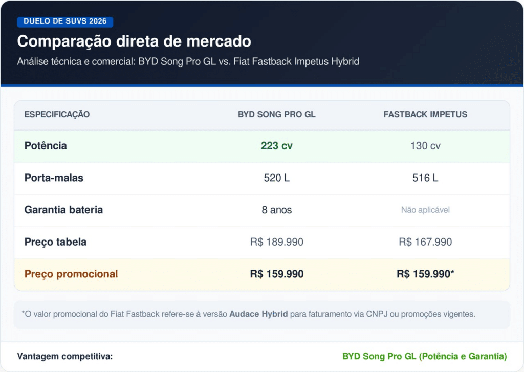Click the "130 cv" power value

(x=425, y=146)
